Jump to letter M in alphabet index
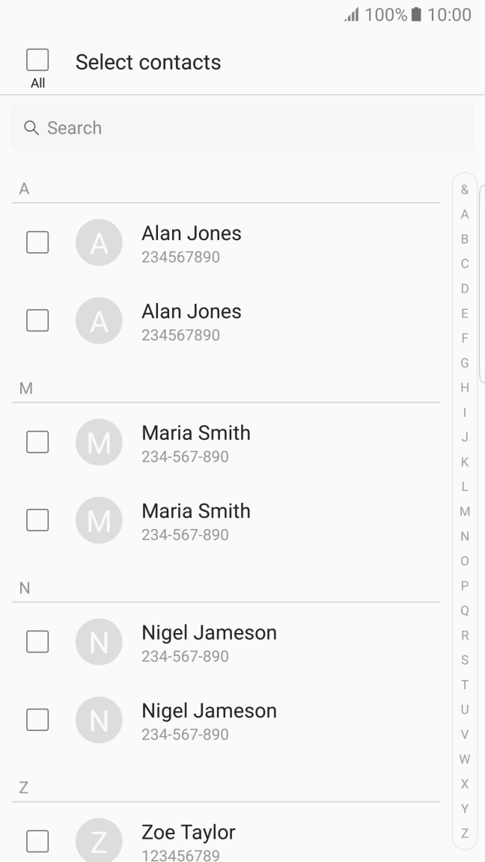This screenshot has width=485, height=862. pyautogui.click(x=465, y=512)
